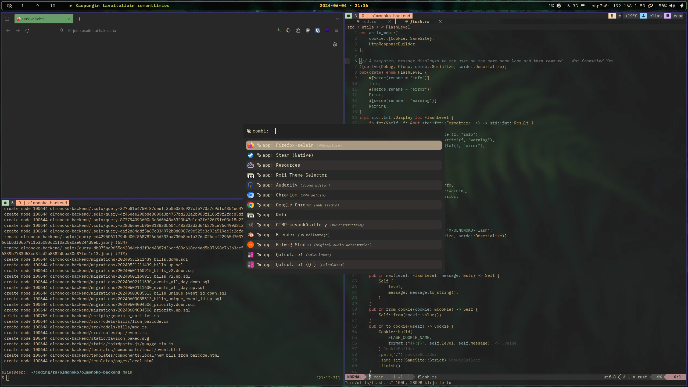The height and width of the screenshot is (387, 688).
Task: Open Firefox extensions puzzle icon
Action: [x=298, y=30]
